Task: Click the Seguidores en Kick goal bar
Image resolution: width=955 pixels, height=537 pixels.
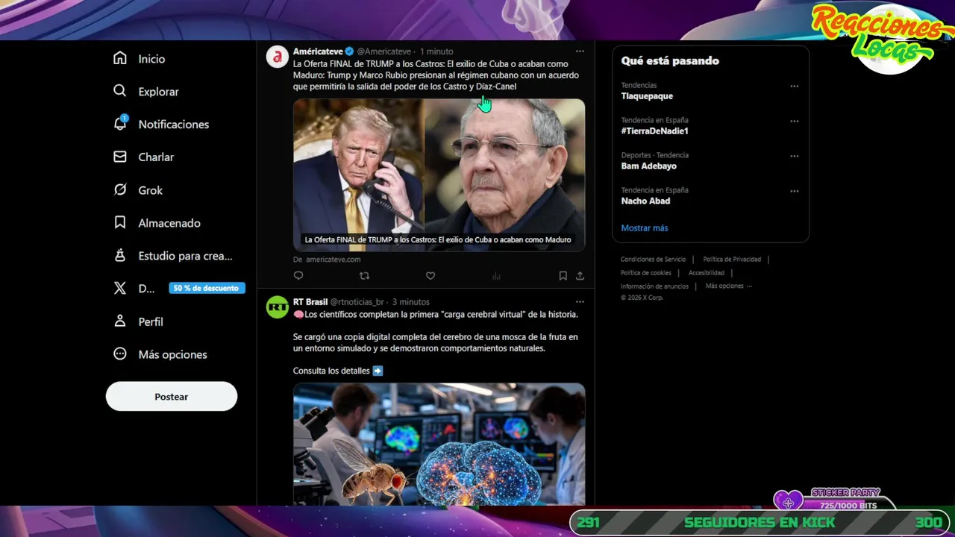Action: (760, 522)
